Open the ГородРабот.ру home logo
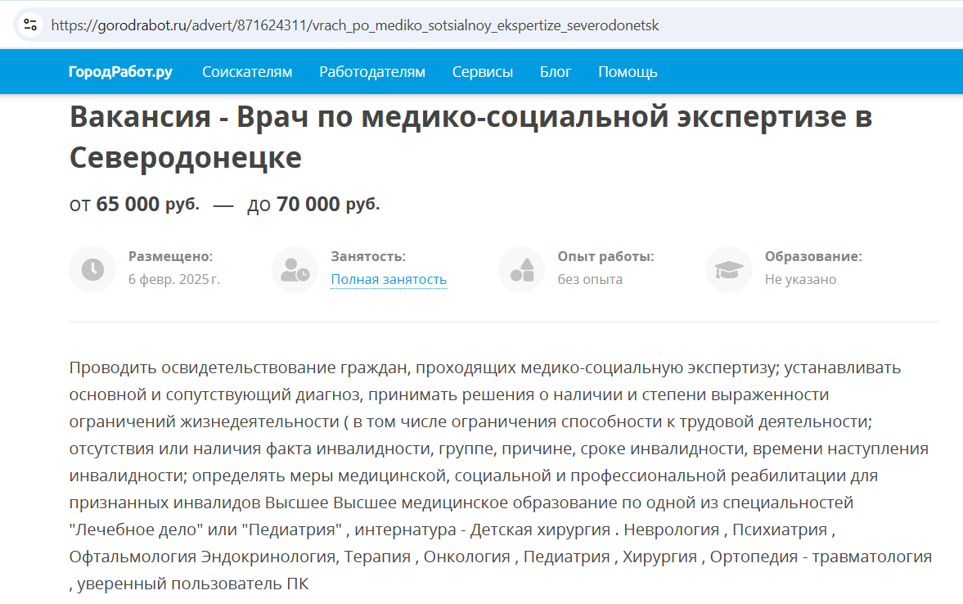 (120, 72)
